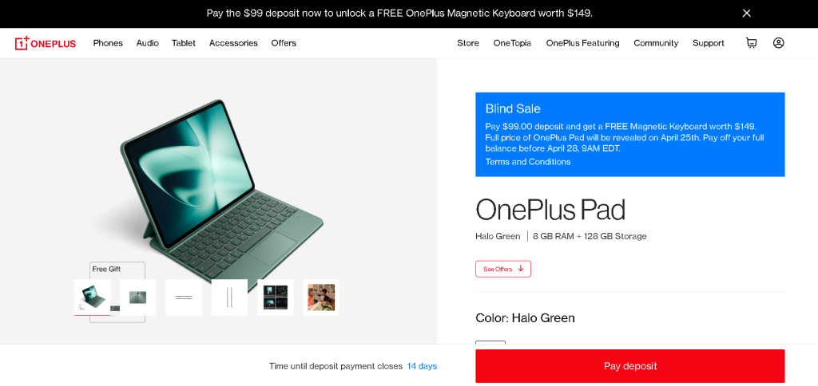Open the Audio menu
The height and width of the screenshot is (386, 818).
coord(148,43)
